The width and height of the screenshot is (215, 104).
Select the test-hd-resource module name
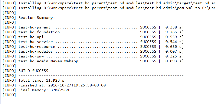[37, 47]
